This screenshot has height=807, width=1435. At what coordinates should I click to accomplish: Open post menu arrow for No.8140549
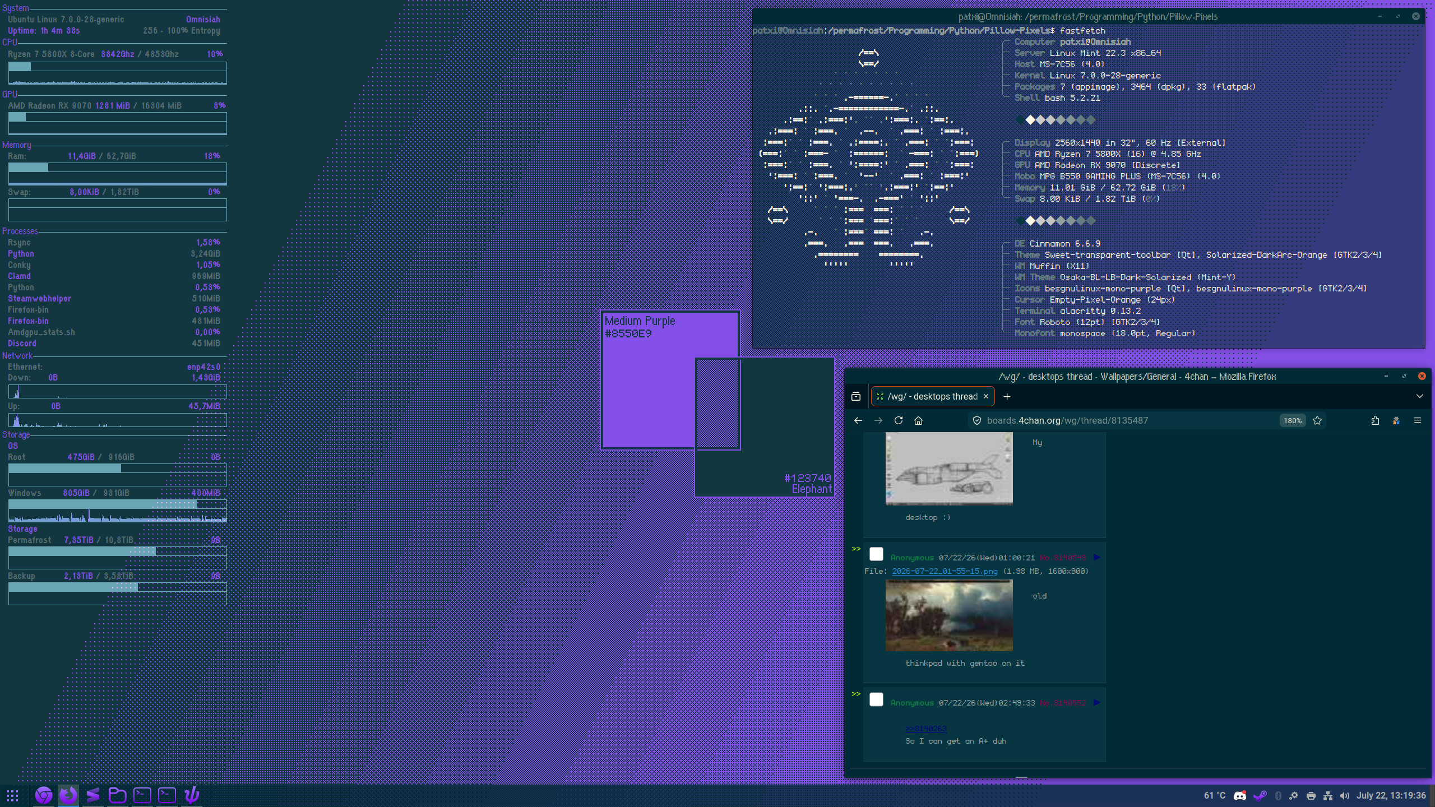1097,557
